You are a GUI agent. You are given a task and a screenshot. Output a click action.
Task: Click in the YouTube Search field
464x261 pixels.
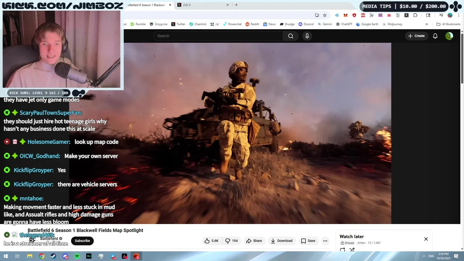[x=218, y=36]
